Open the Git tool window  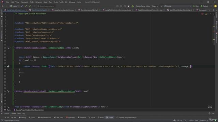(x=7, y=118)
